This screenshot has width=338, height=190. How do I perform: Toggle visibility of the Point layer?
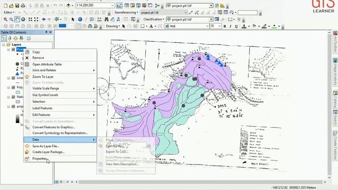coord(13,50)
